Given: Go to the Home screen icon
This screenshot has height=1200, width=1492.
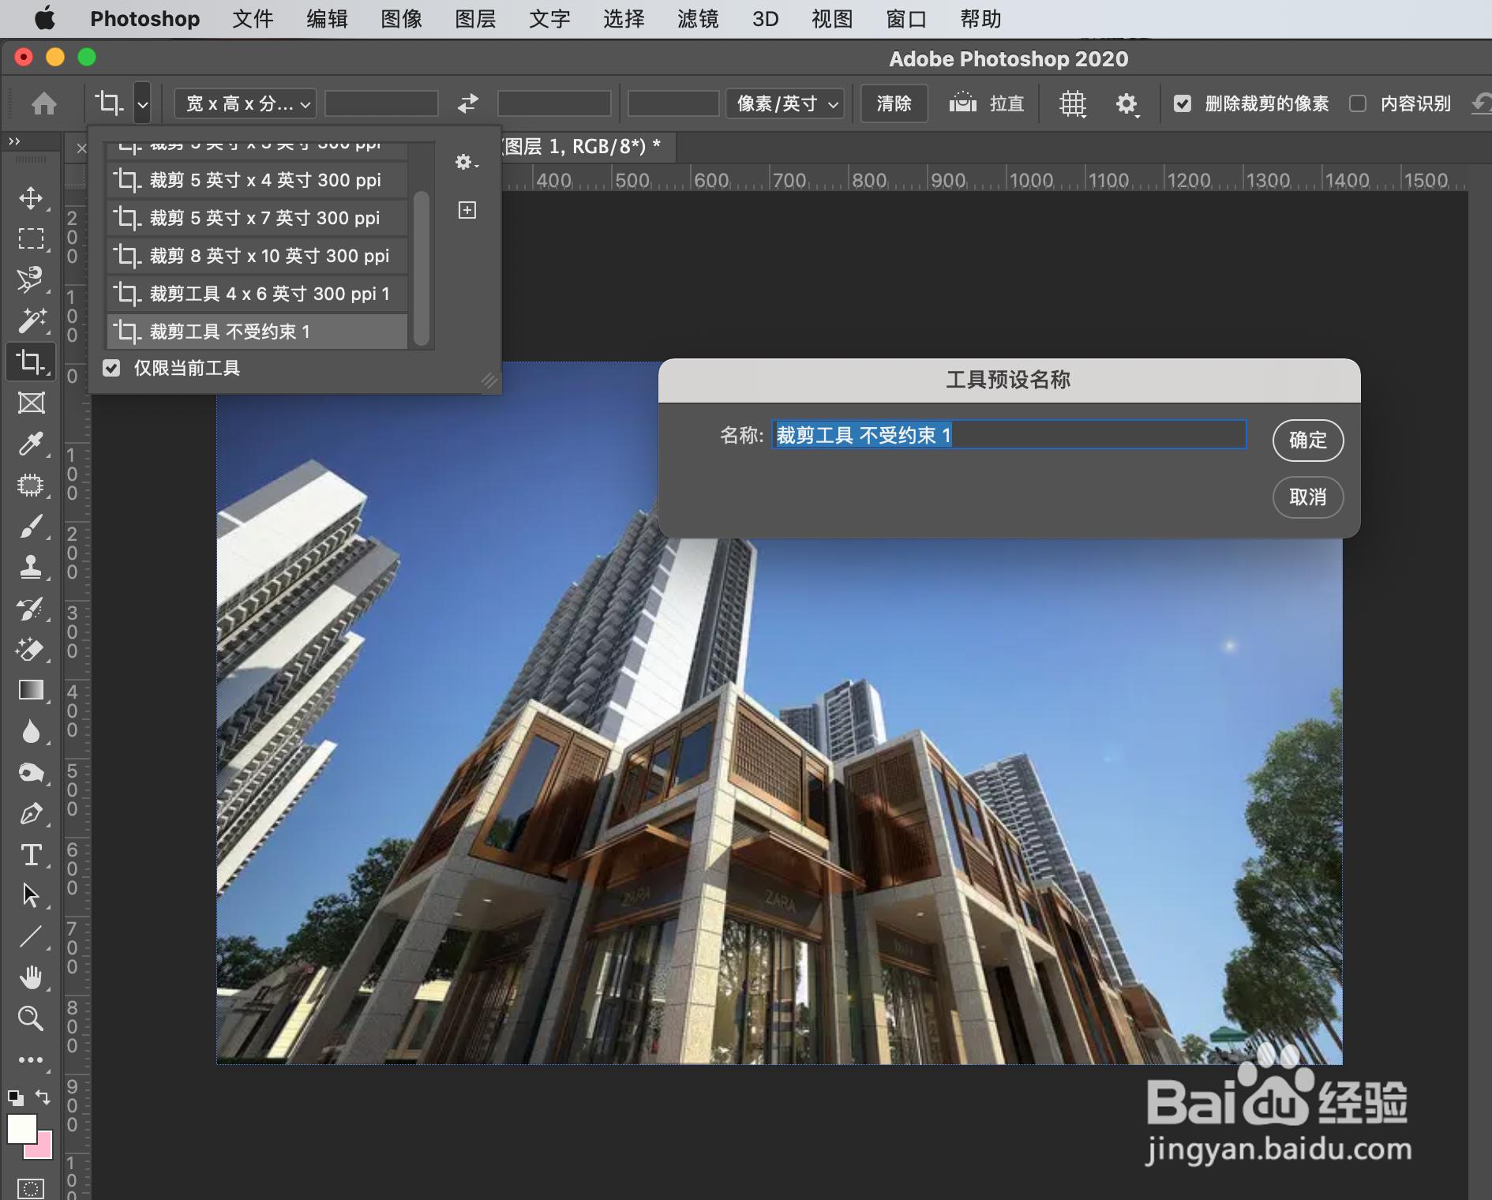Looking at the screenshot, I should click(44, 103).
